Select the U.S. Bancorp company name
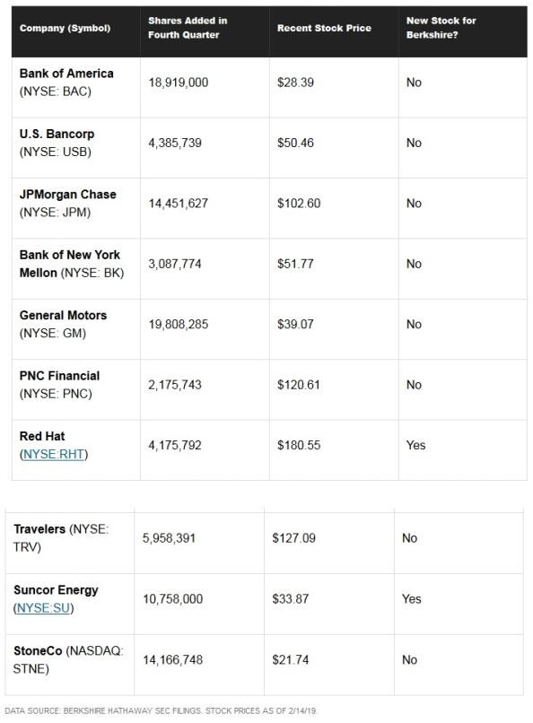533x723 pixels. tap(57, 135)
